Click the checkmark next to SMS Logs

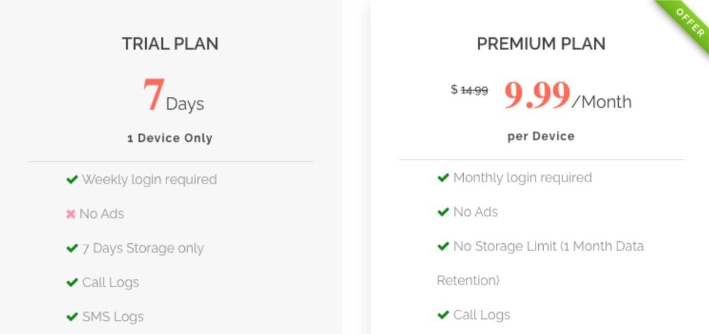[x=72, y=317]
